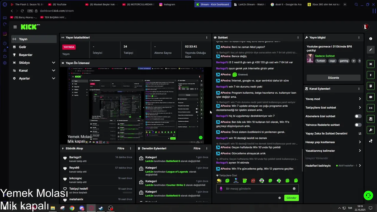This screenshot has height=212, width=377.
Task: Open Etkinlik Akışı three-dot menu
Action: pyautogui.click(x=131, y=148)
